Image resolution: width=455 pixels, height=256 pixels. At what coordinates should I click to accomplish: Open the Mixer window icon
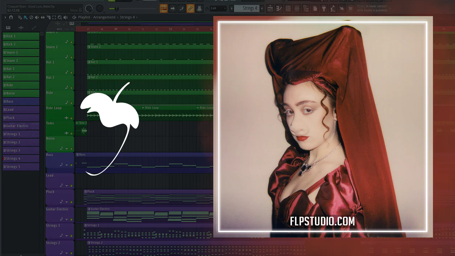click(x=297, y=8)
